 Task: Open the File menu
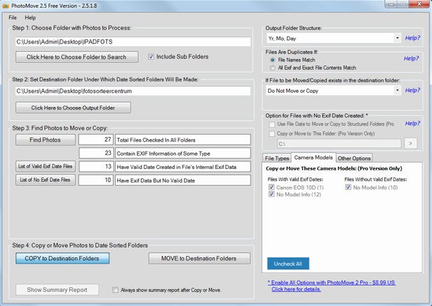[x=13, y=18]
